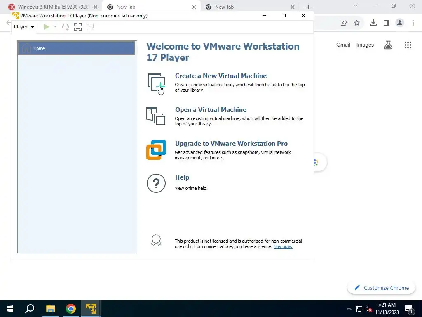Viewport: 422px width, 317px height.
Task: Open the Create a New Virtual Machine link
Action: click(x=221, y=76)
